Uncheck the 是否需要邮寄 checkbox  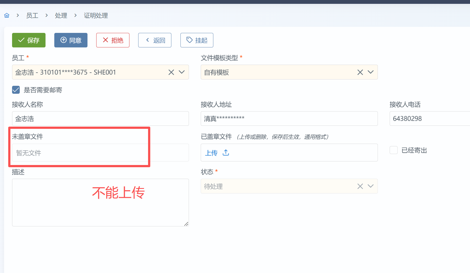(x=16, y=90)
